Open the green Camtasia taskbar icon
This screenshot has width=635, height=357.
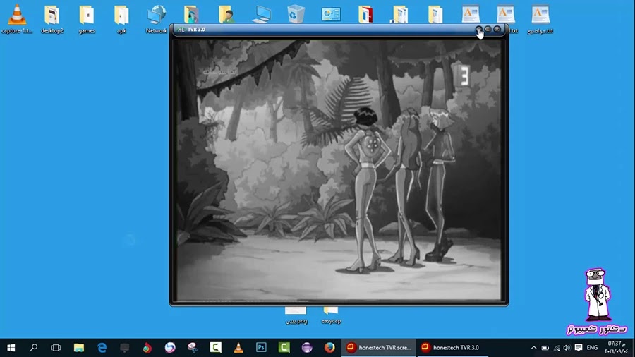[x=284, y=348]
